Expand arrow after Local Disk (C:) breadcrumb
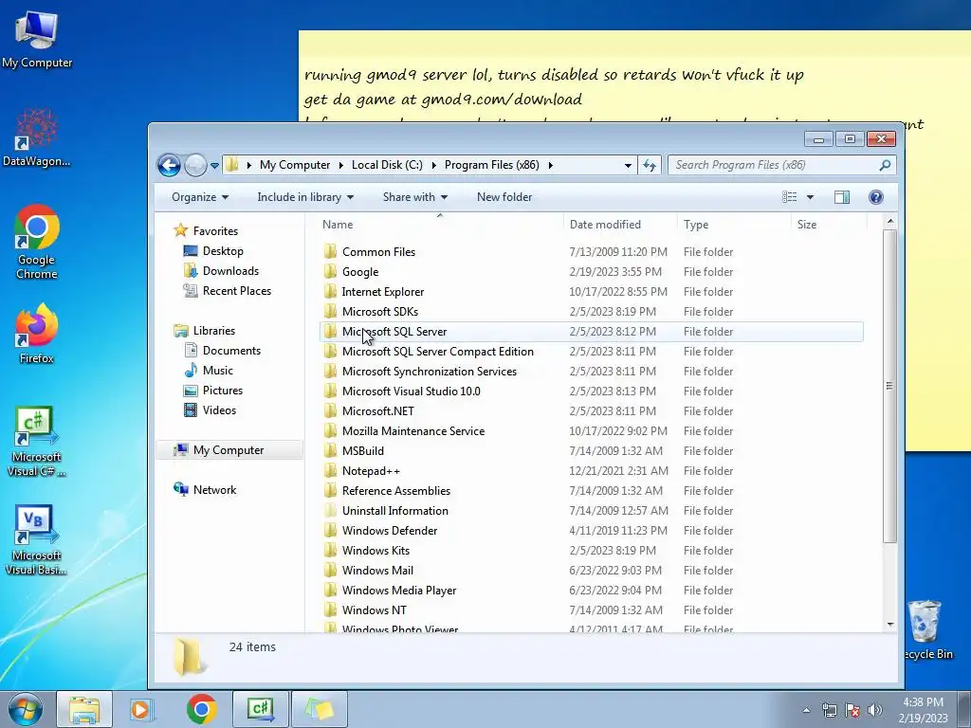 (433, 165)
